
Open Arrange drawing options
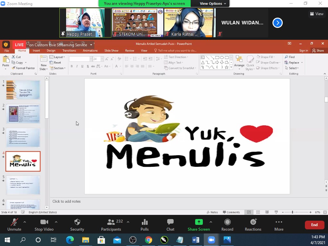(x=239, y=63)
